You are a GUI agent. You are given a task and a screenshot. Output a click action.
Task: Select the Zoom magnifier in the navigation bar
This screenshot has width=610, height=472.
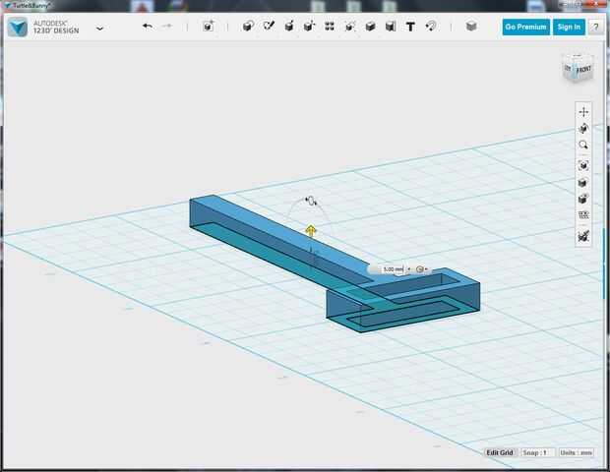click(x=583, y=145)
